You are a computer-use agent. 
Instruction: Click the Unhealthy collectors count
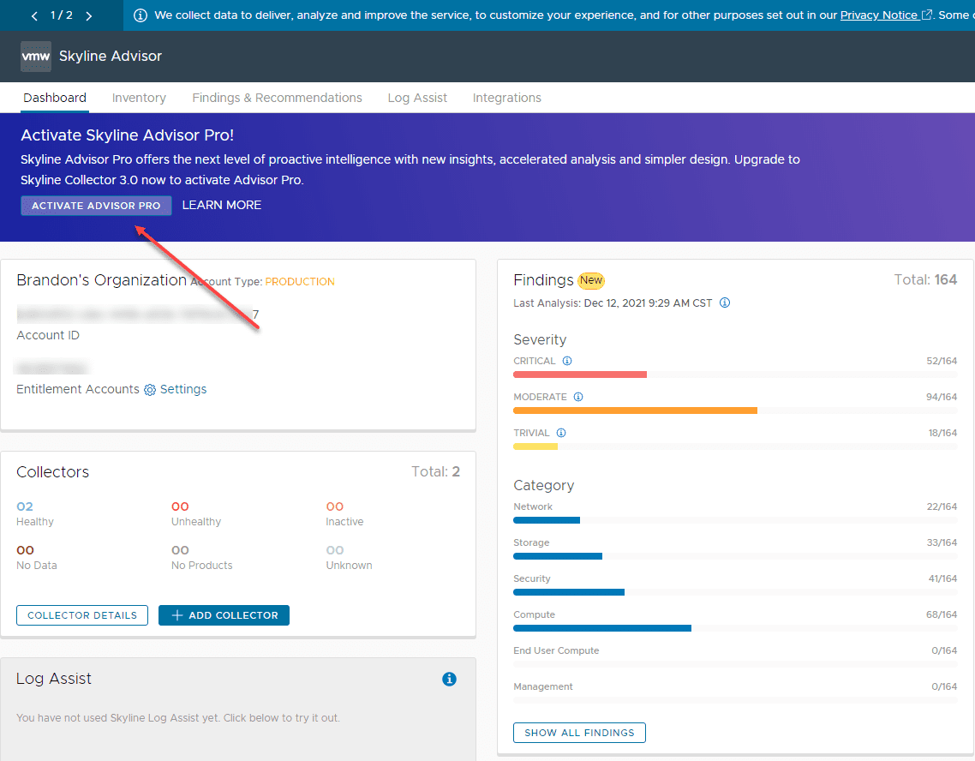(x=180, y=506)
